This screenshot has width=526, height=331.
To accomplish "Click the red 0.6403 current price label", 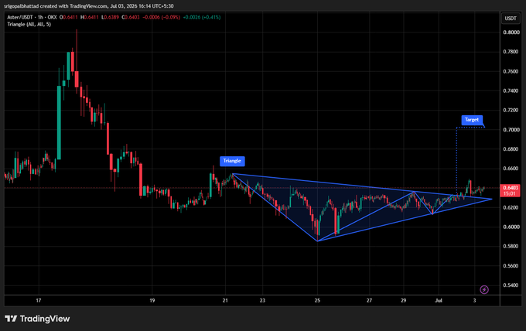I will [x=510, y=187].
